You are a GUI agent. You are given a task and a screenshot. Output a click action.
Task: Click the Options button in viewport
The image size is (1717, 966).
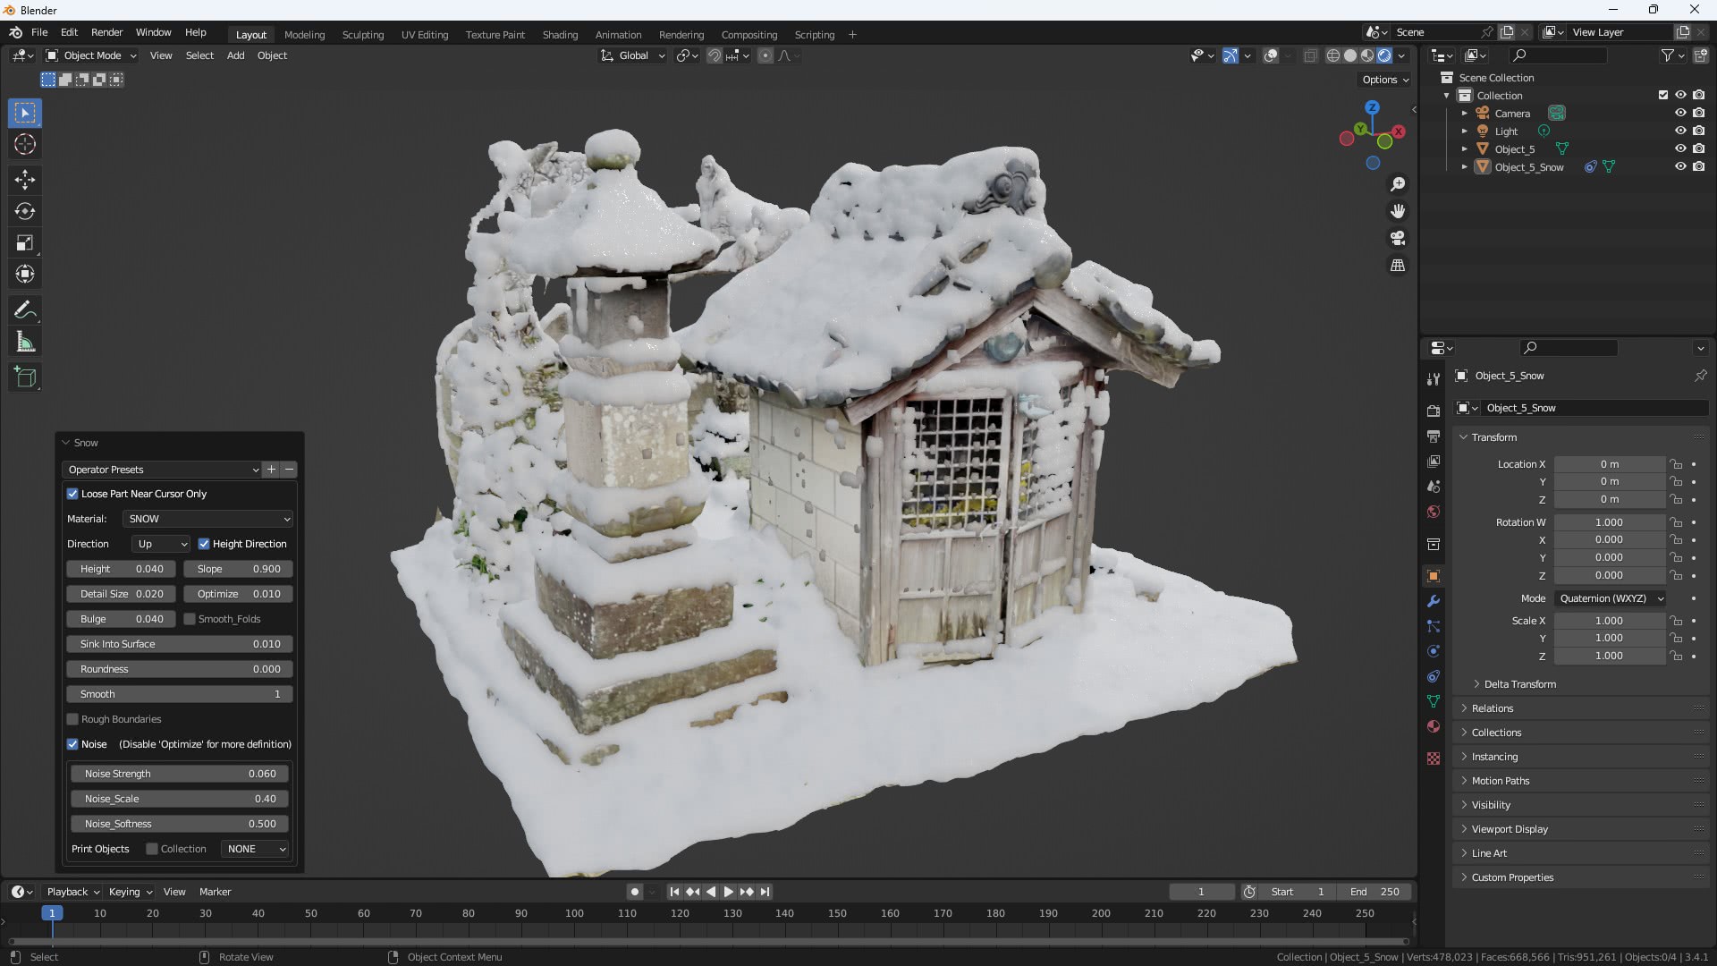[1384, 80]
